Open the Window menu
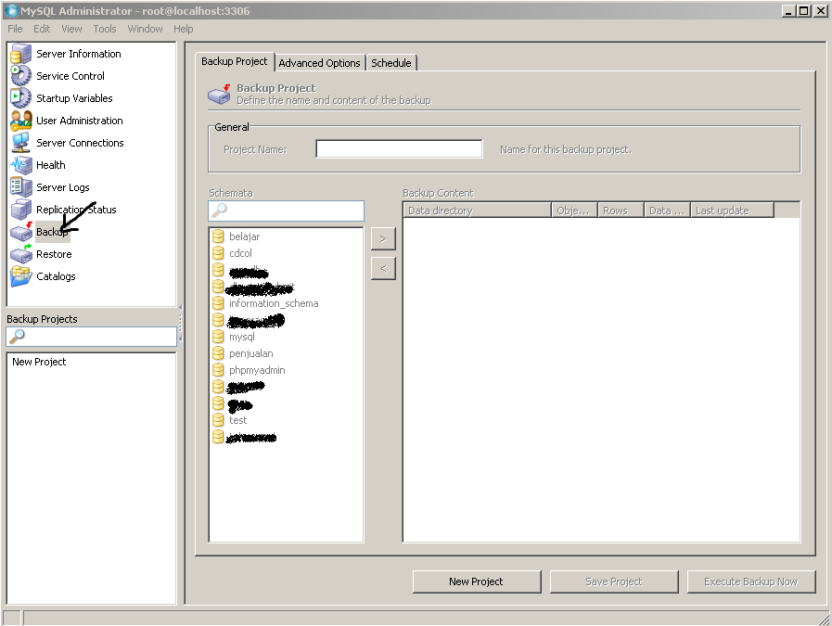 click(x=145, y=29)
